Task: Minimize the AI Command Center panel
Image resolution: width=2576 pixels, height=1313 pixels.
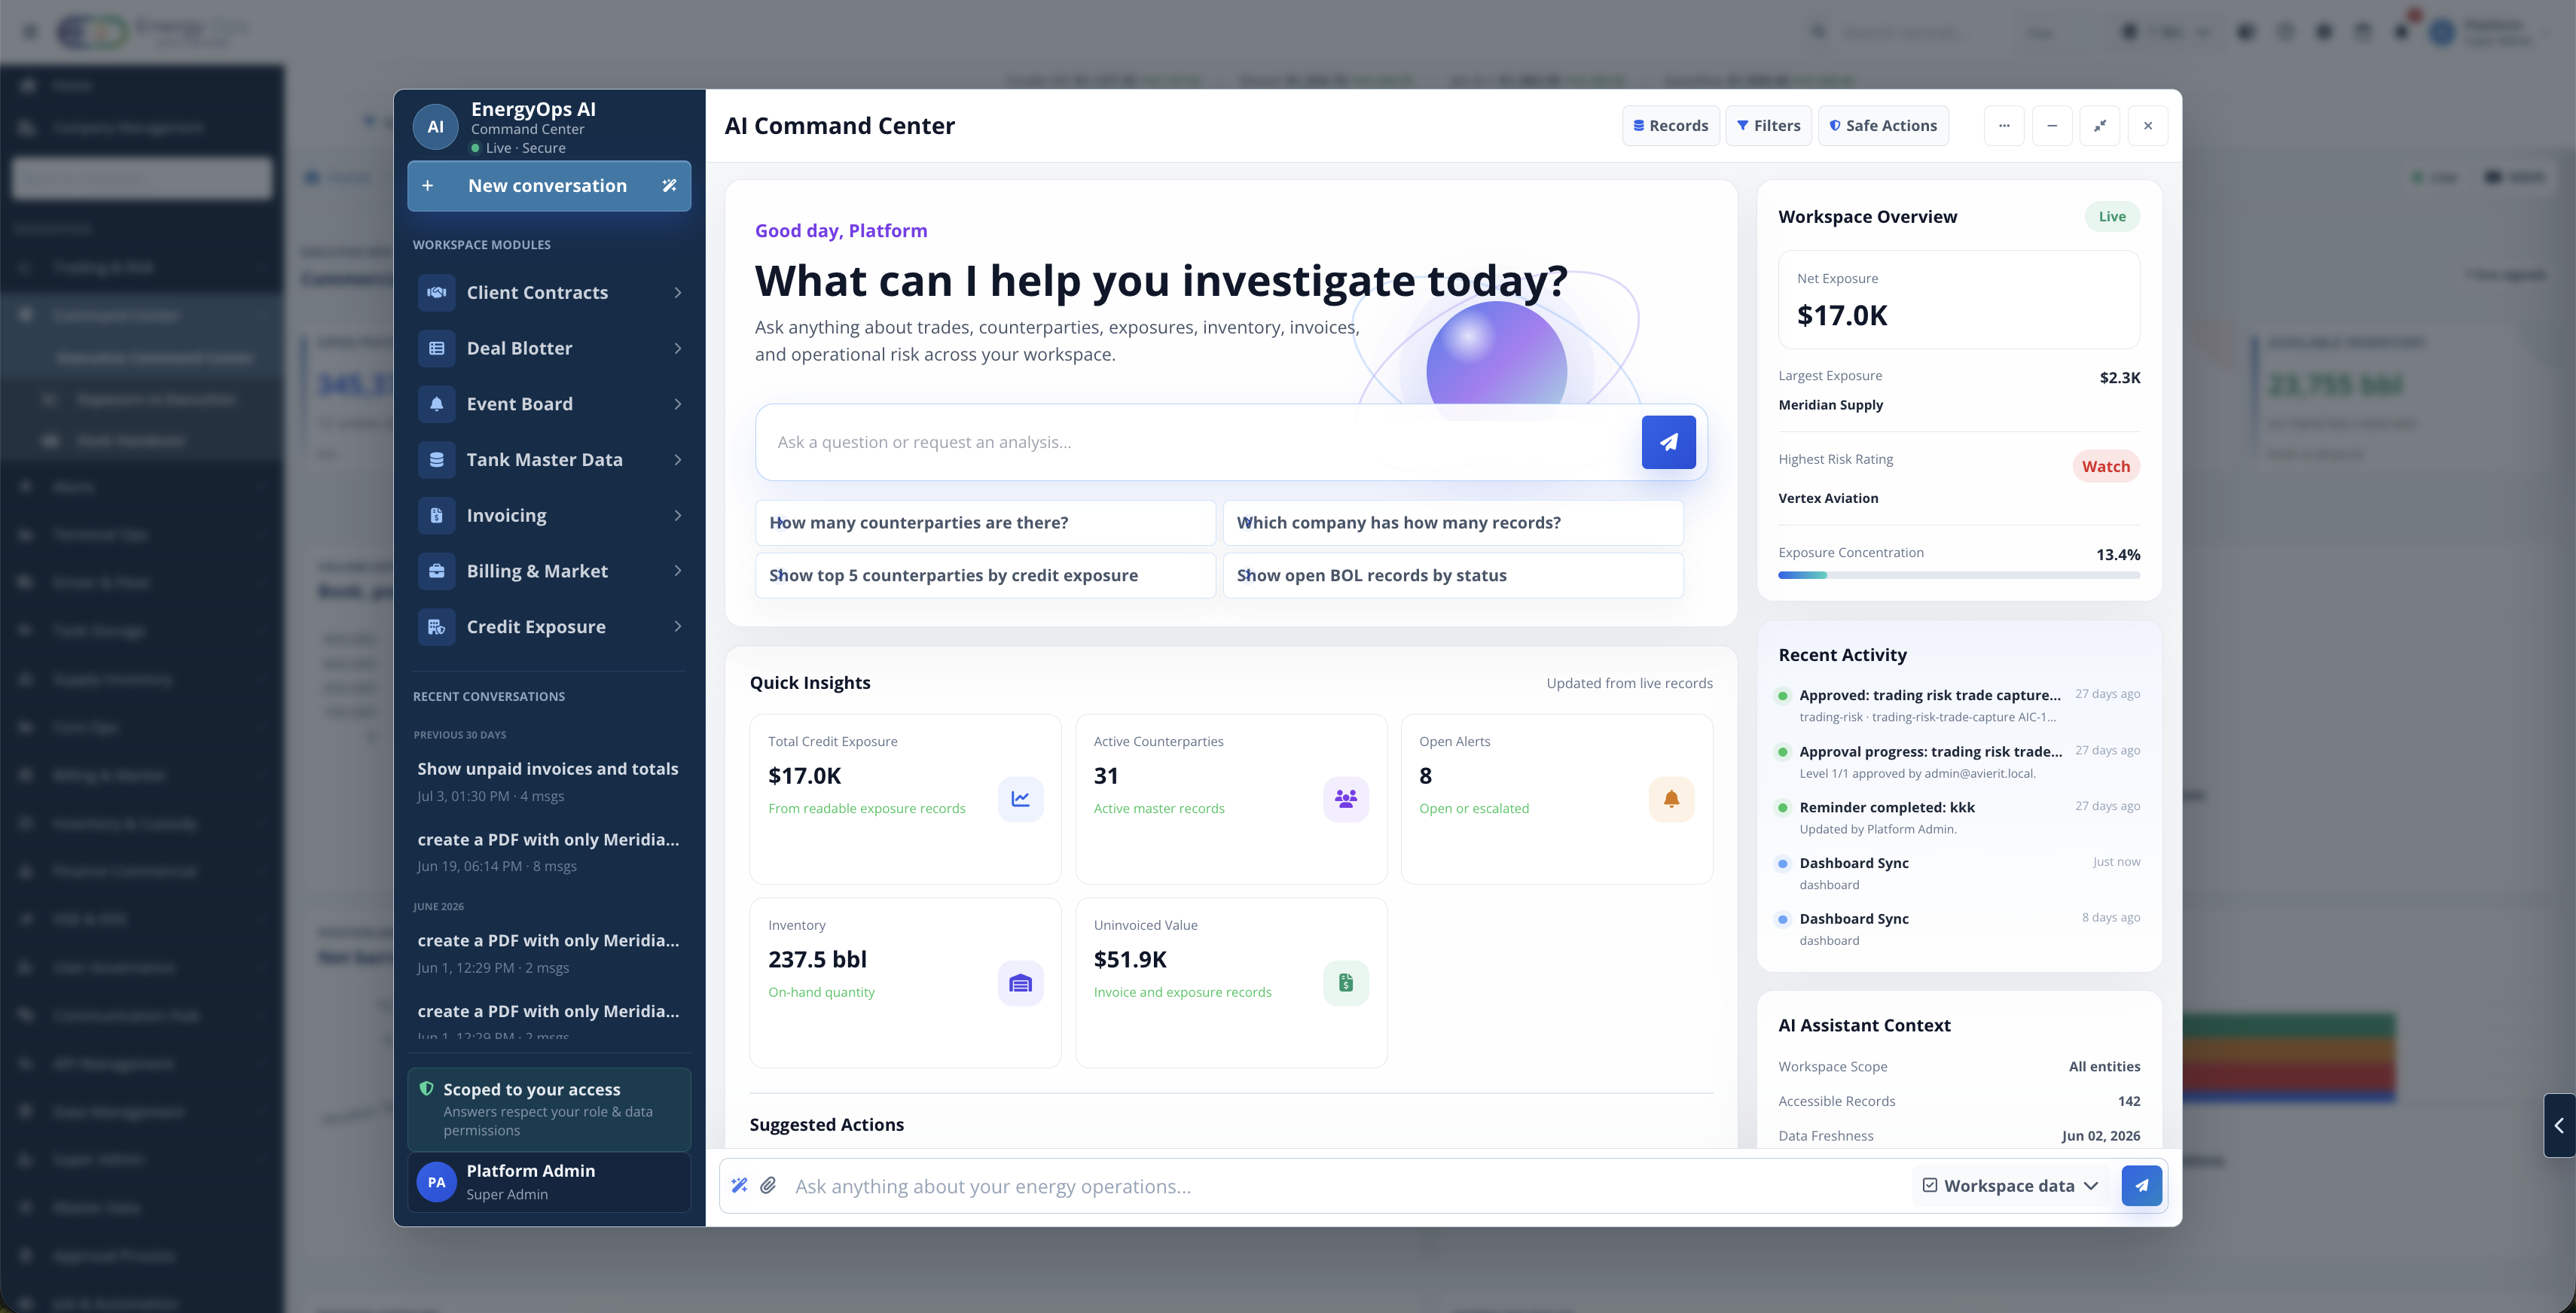Action: point(2052,126)
